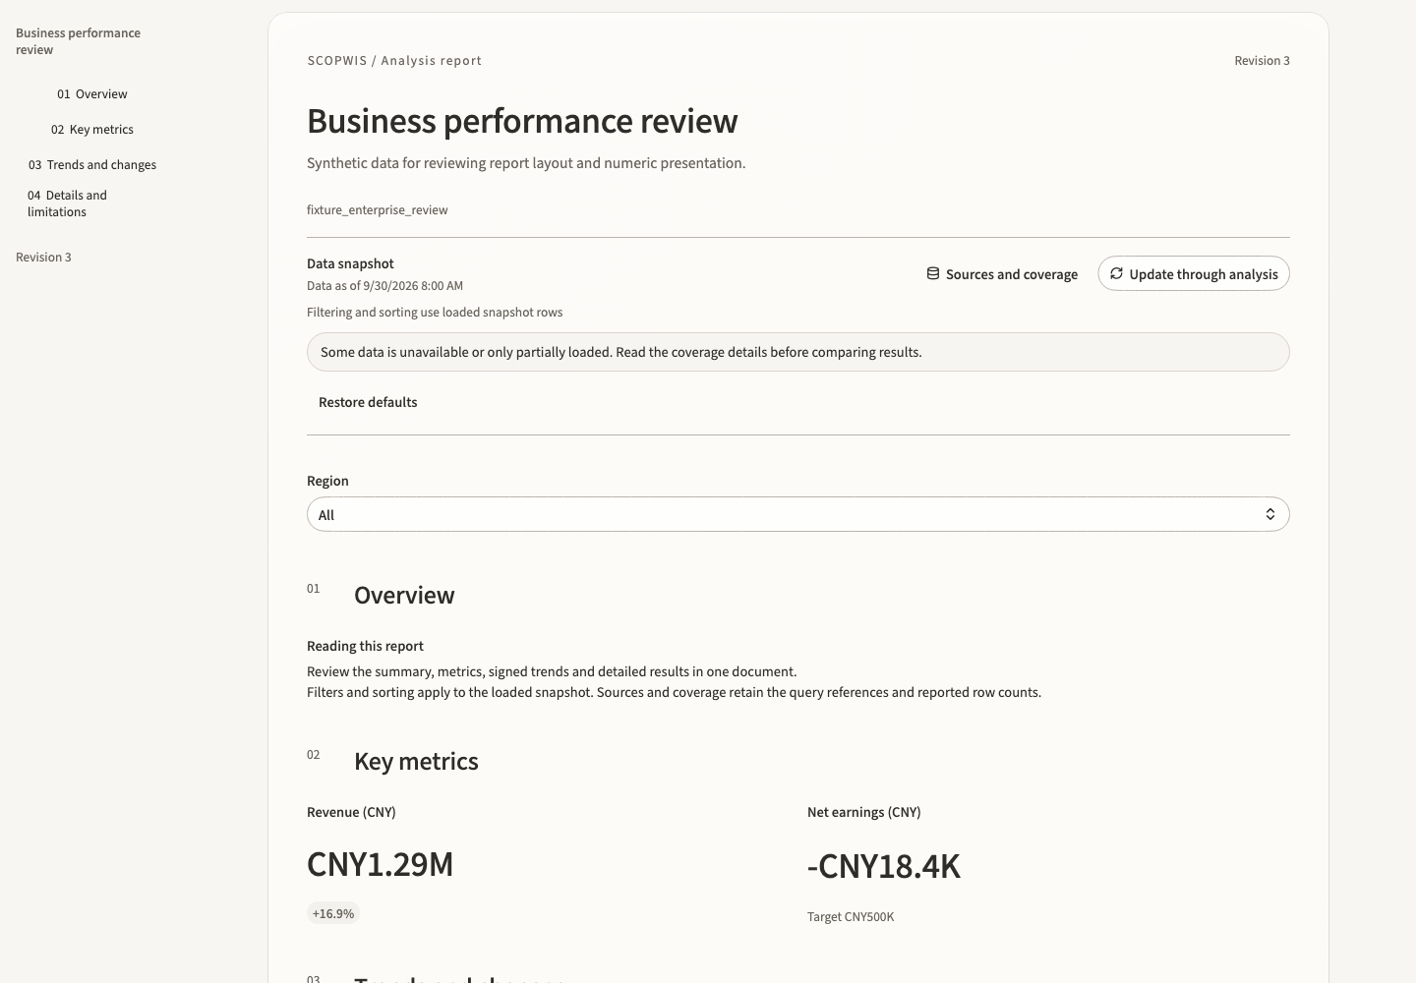
Task: Click the refresh icon in Update through analysis
Action: tap(1116, 273)
